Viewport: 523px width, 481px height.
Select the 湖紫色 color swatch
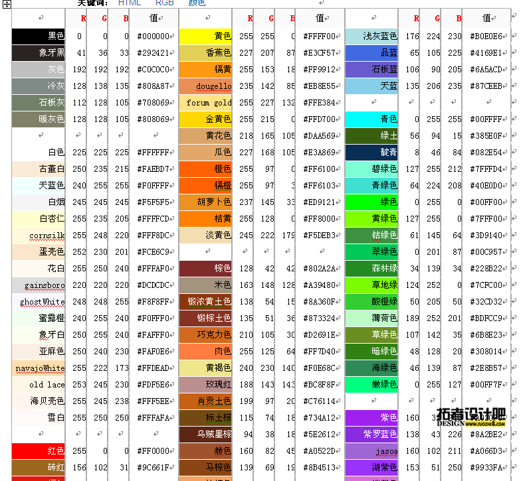click(x=371, y=468)
